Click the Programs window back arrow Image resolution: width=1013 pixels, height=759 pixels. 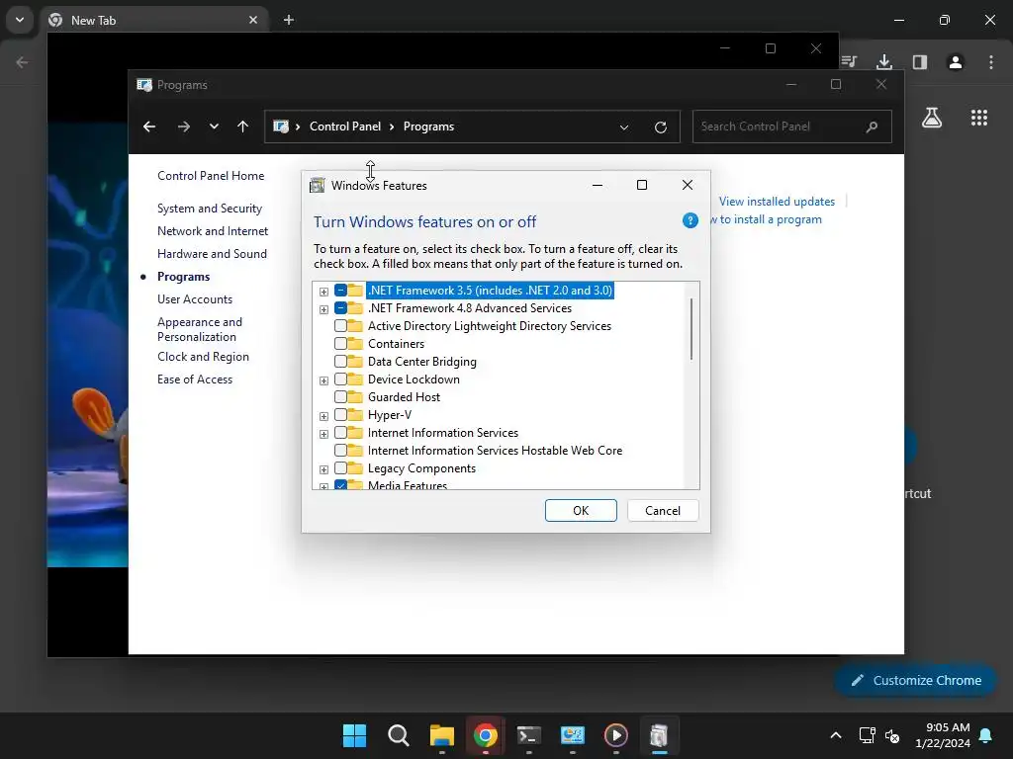coord(149,126)
